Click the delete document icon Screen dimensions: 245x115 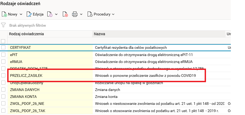tap(65, 14)
